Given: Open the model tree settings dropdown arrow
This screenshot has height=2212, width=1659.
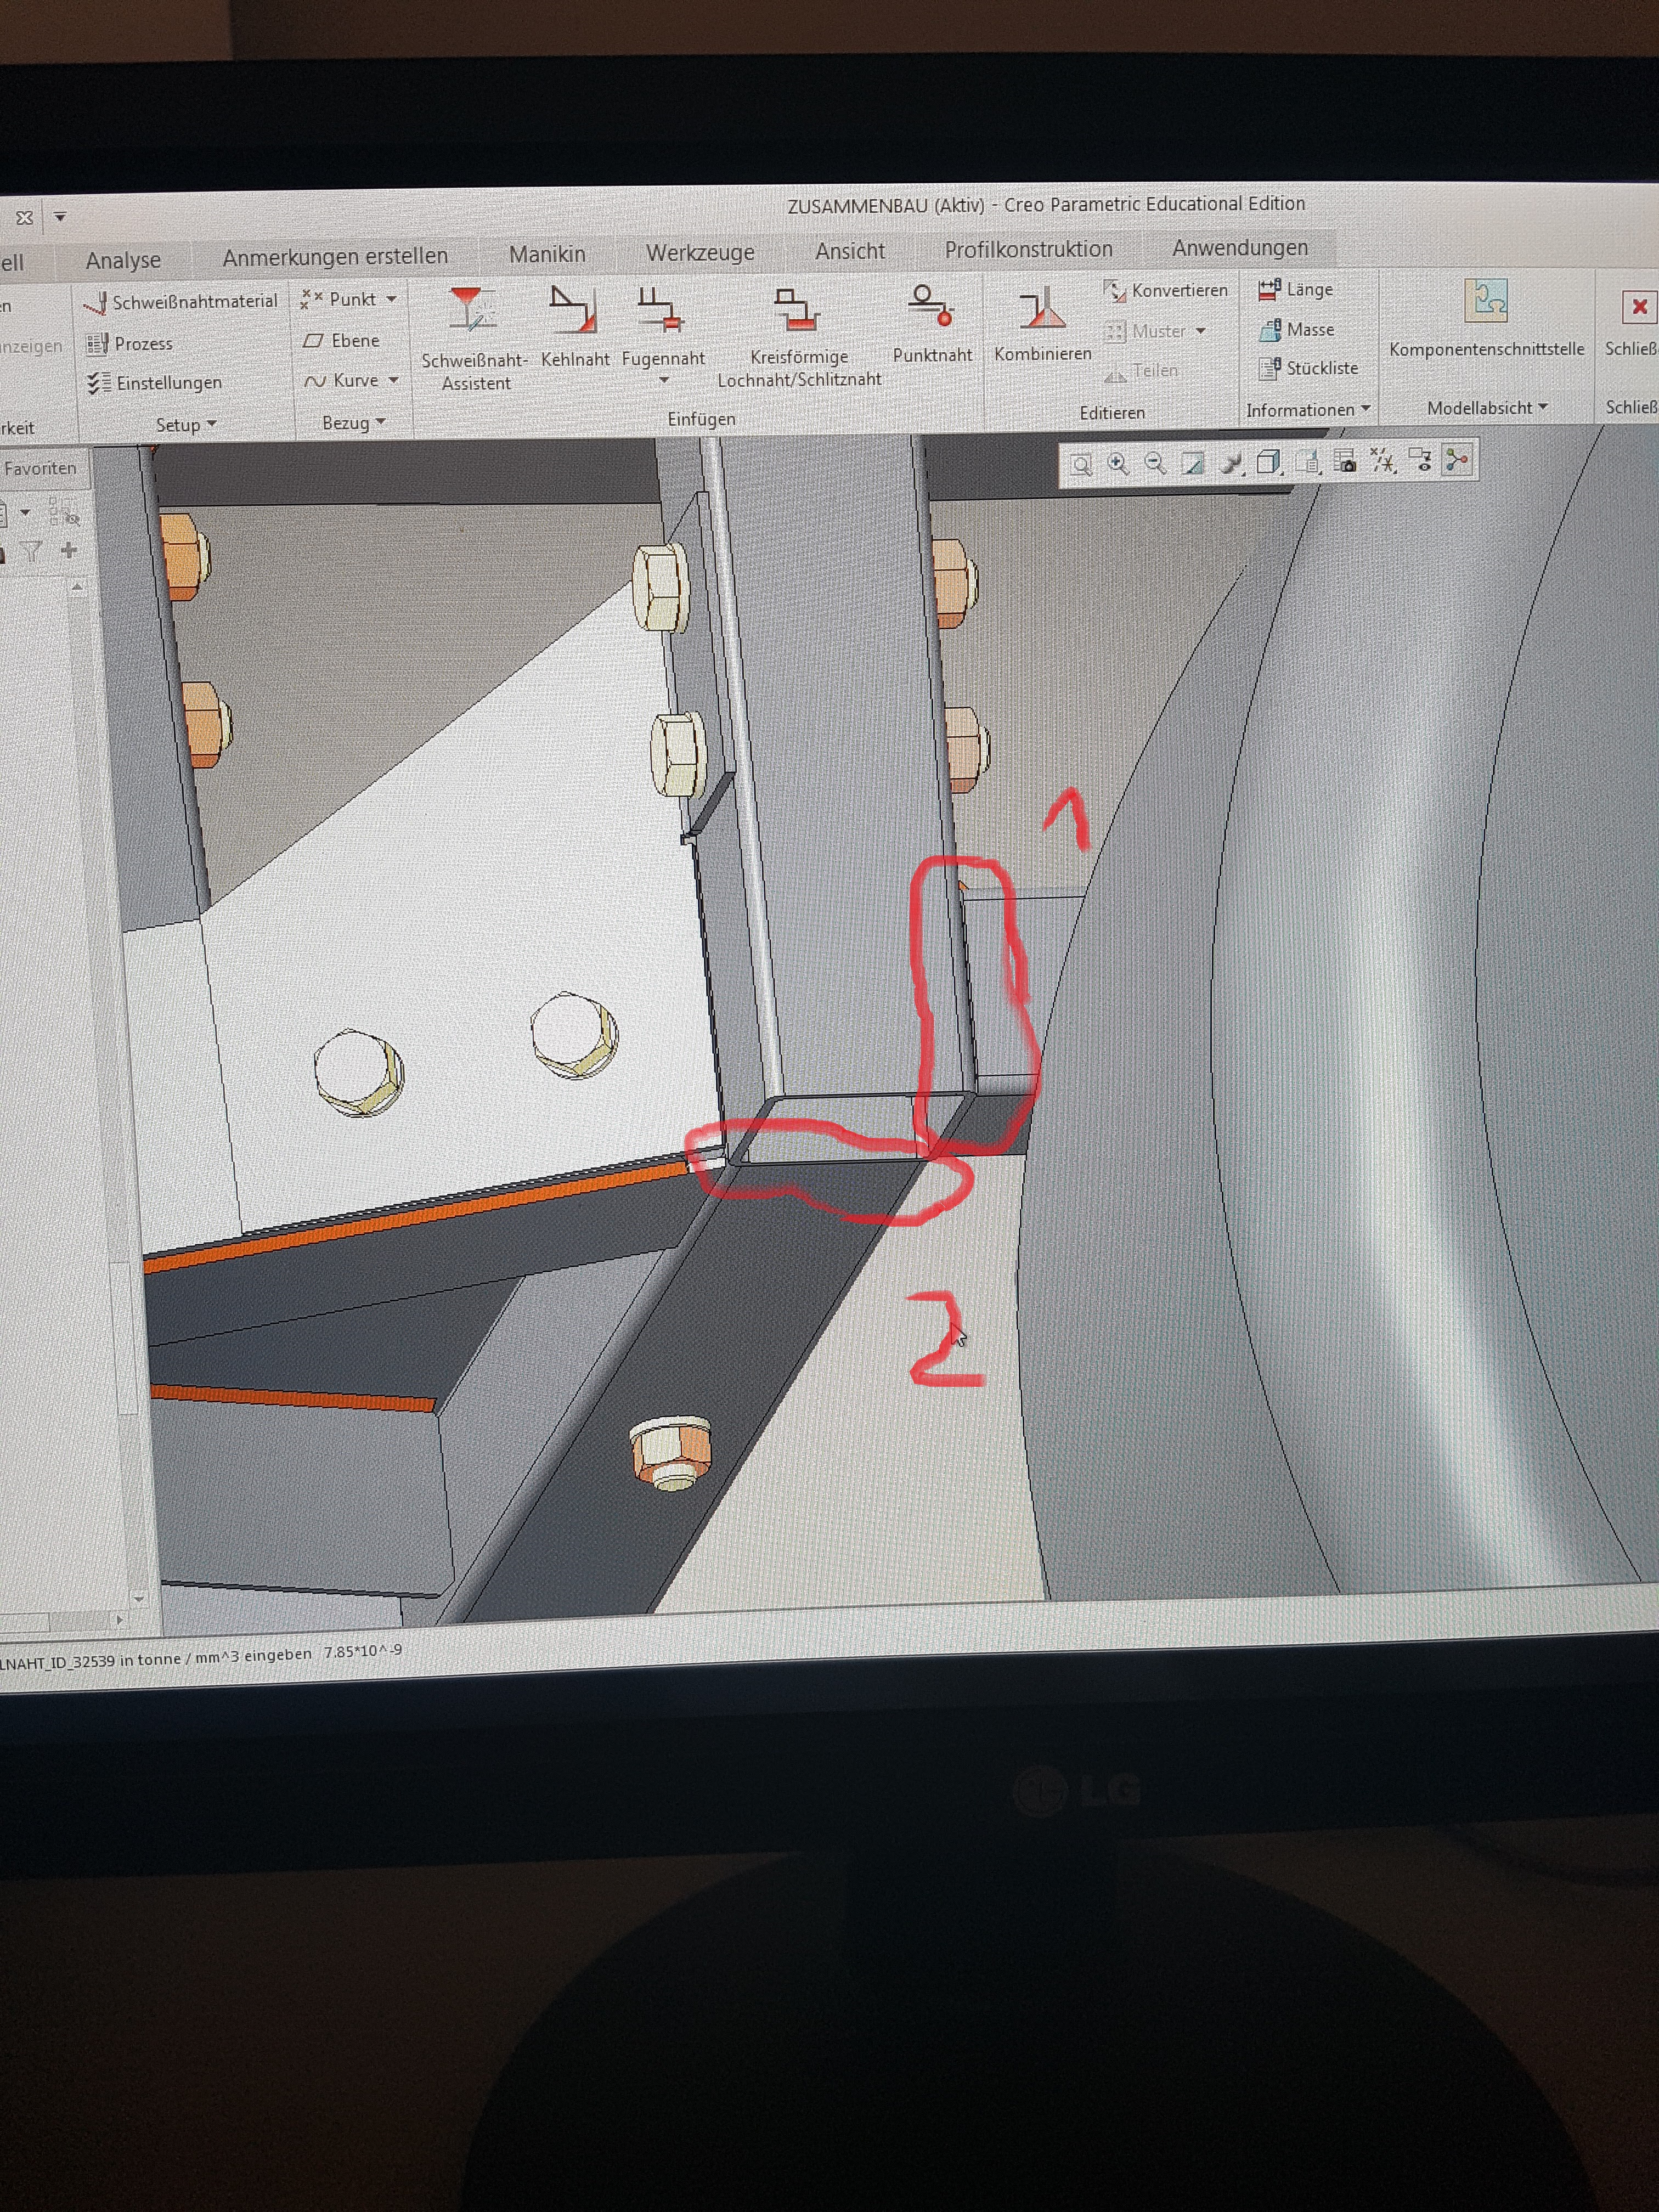Looking at the screenshot, I should 25,513.
